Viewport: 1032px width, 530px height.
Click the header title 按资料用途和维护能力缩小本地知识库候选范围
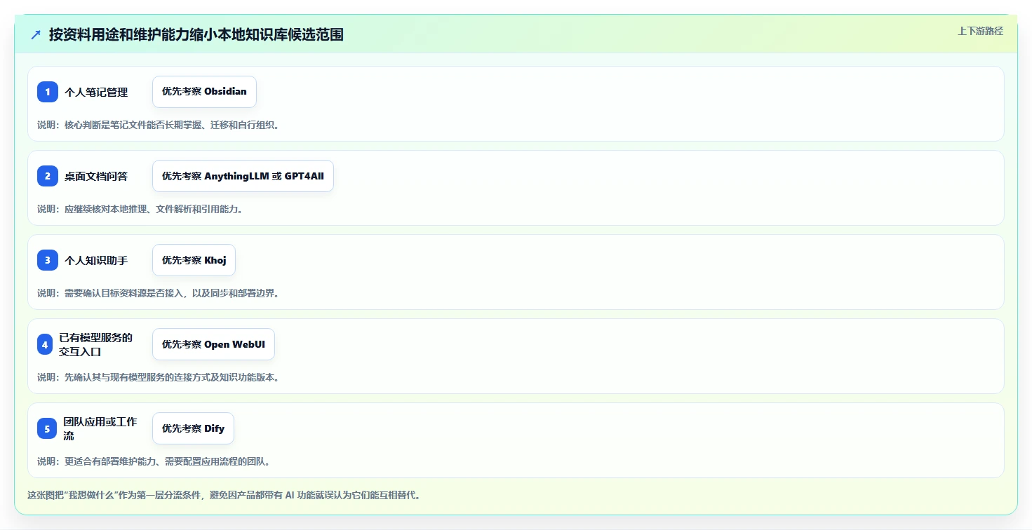point(196,34)
